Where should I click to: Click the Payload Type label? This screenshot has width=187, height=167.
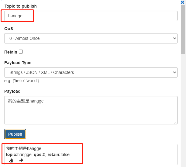tap(18, 63)
